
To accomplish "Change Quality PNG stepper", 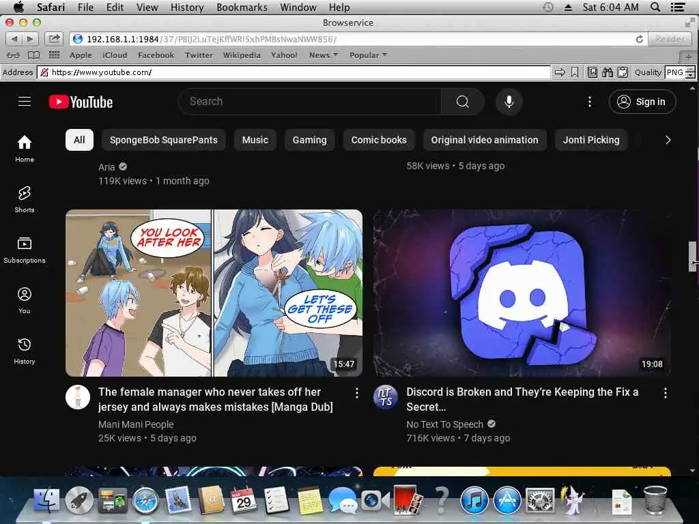I will [690, 72].
